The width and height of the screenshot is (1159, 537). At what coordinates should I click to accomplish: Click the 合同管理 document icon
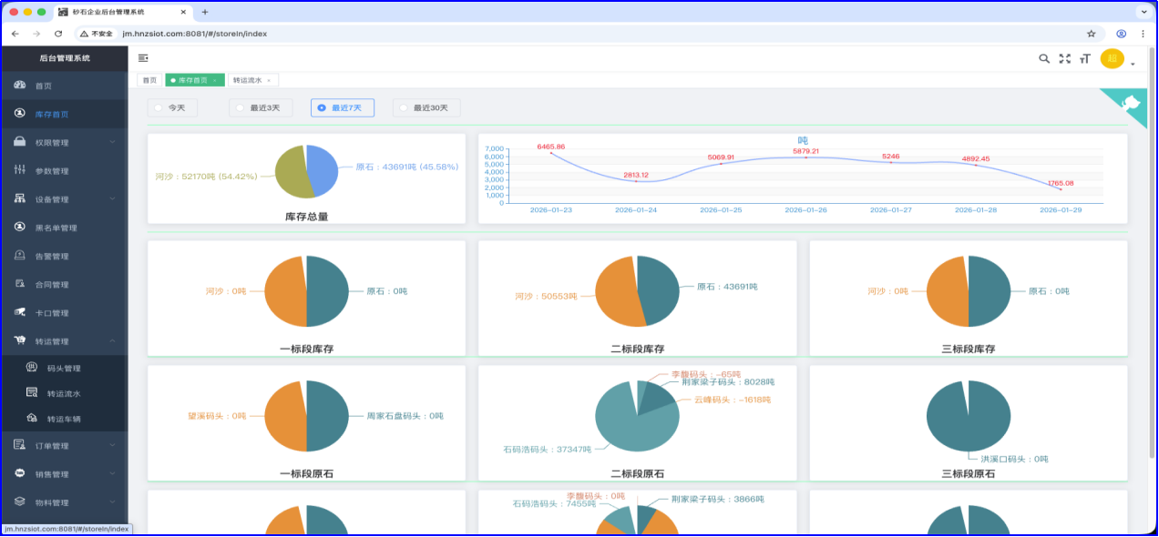pyautogui.click(x=20, y=284)
